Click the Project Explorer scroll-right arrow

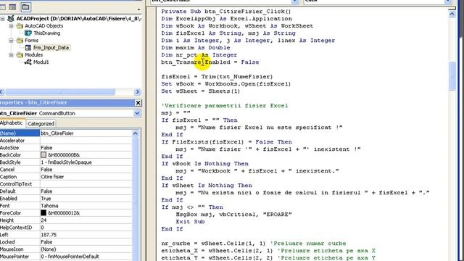(137, 92)
